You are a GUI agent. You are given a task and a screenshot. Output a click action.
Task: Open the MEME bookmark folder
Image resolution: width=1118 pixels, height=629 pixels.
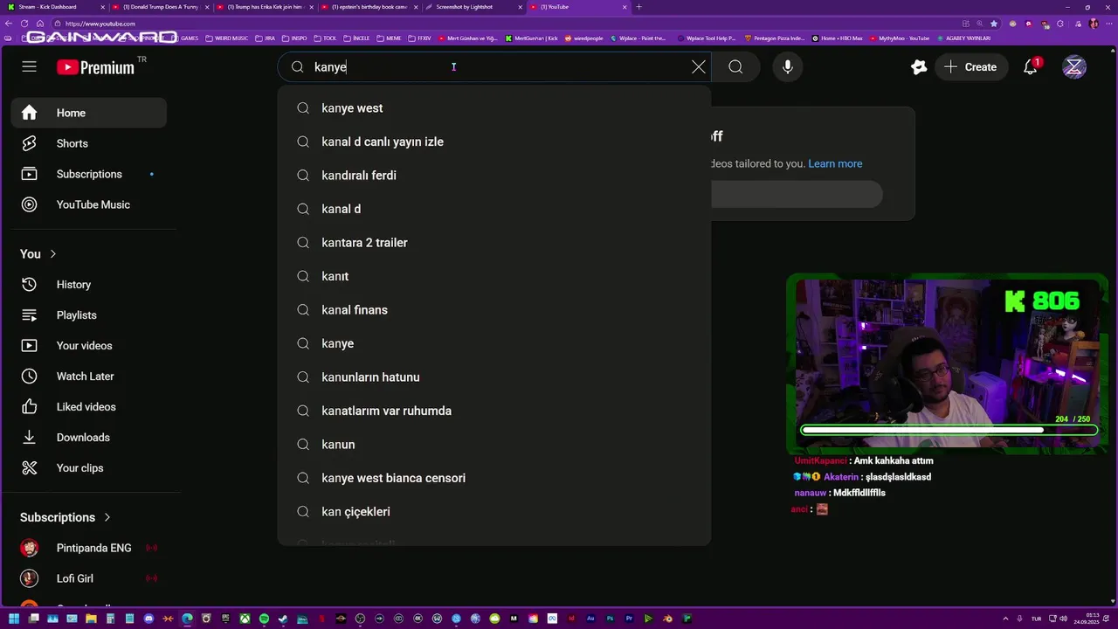389,38
